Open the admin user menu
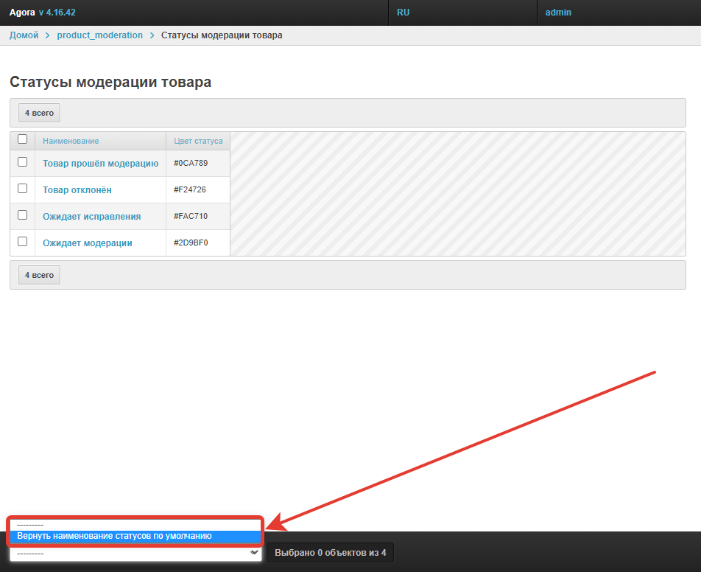Screen dimensions: 701x572 tap(558, 13)
